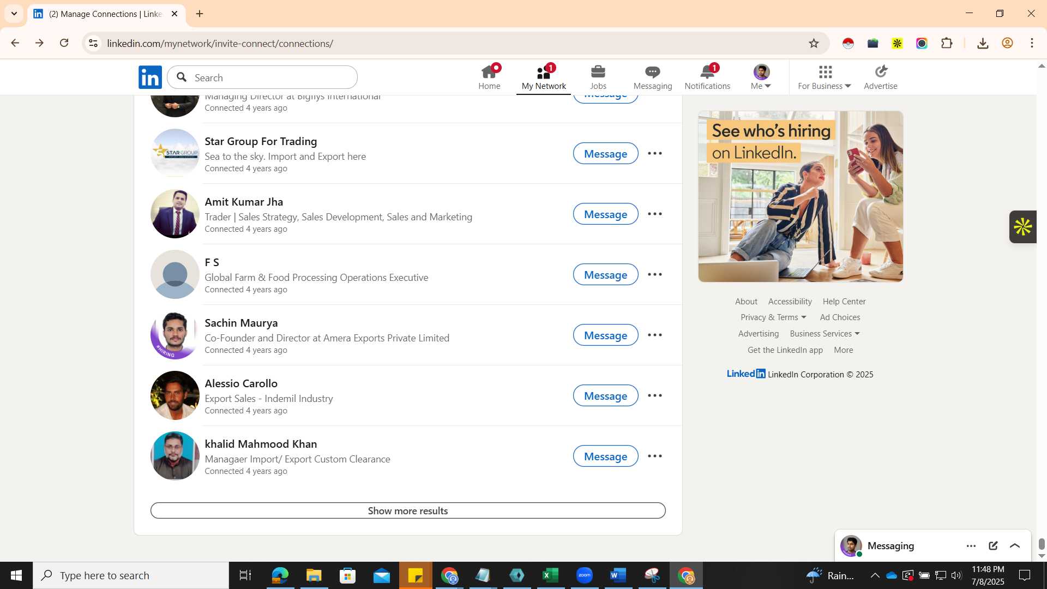Open Advertising footer link
The image size is (1047, 589).
(758, 334)
